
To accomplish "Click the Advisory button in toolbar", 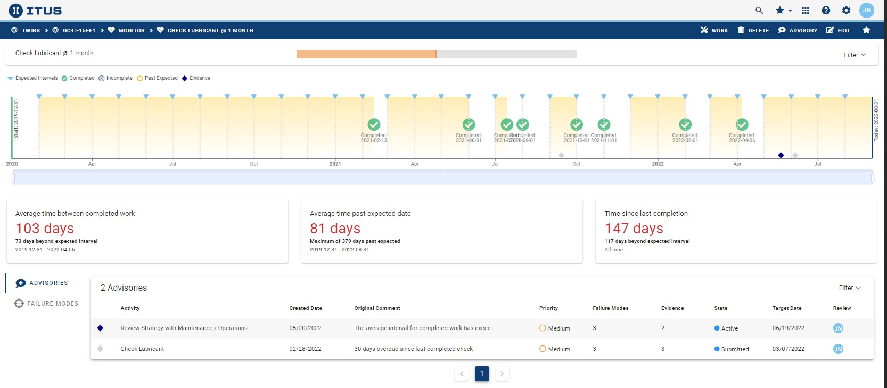I will (x=798, y=30).
